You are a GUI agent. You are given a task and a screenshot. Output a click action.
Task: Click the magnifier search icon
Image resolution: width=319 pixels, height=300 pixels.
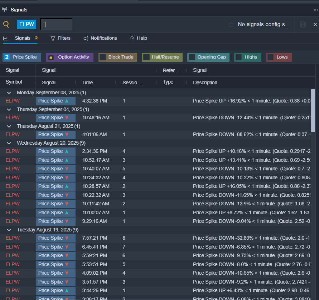click(x=6, y=24)
